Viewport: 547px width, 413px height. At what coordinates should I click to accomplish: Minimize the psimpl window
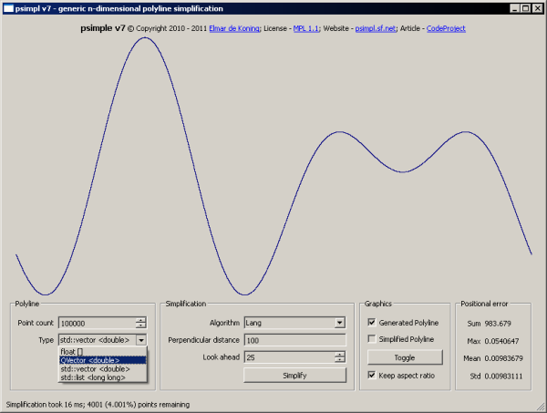pyautogui.click(x=513, y=7)
